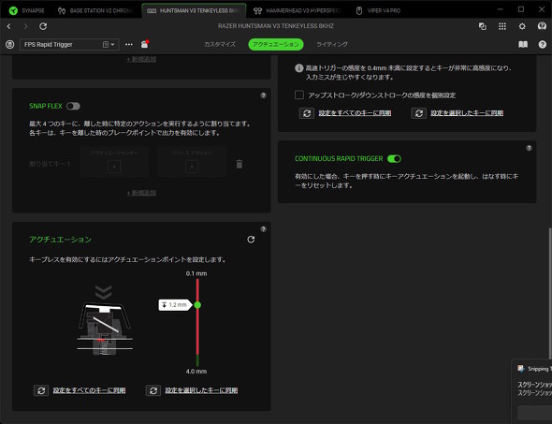Click + 新規追加 under Snap Flex

point(141,193)
